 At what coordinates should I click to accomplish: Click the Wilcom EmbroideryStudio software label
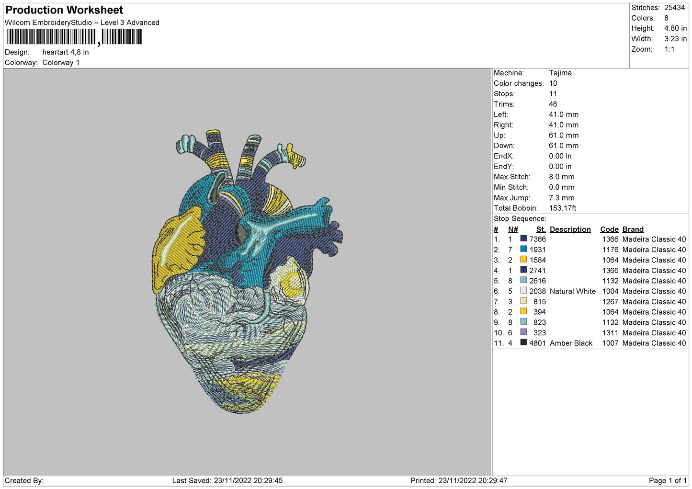[82, 23]
